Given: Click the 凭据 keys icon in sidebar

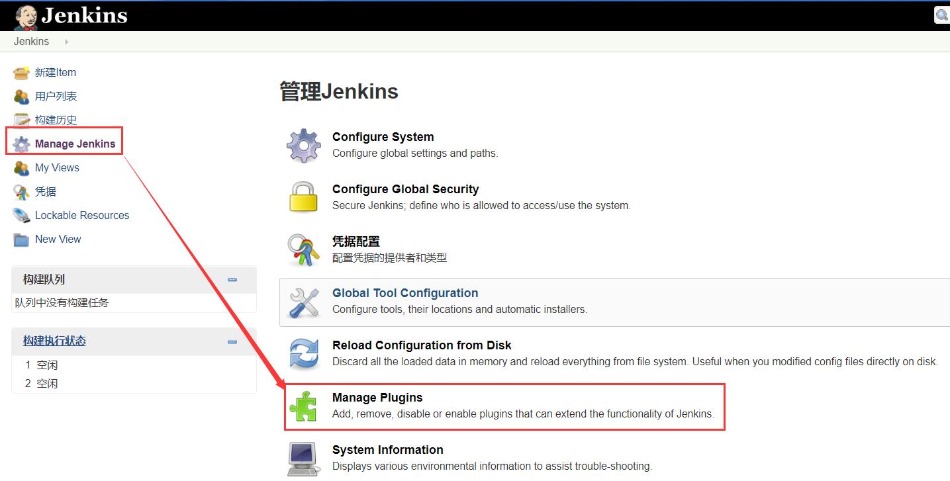Looking at the screenshot, I should coord(21,192).
